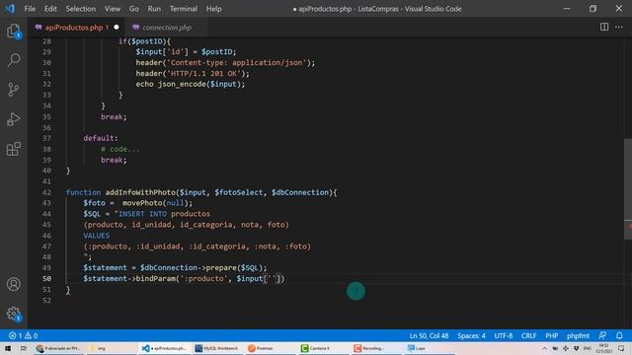Click the phpfmt status bar item
Viewport: 632px width, 355px height.
coord(578,335)
